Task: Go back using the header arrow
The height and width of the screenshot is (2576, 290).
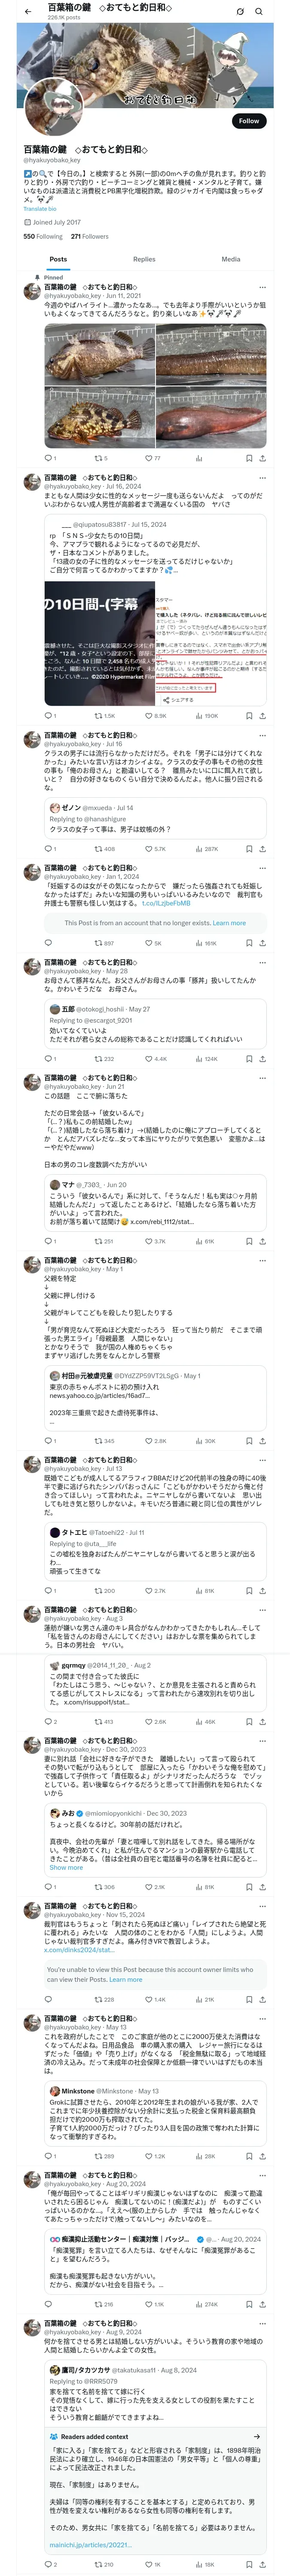Action: coord(27,12)
